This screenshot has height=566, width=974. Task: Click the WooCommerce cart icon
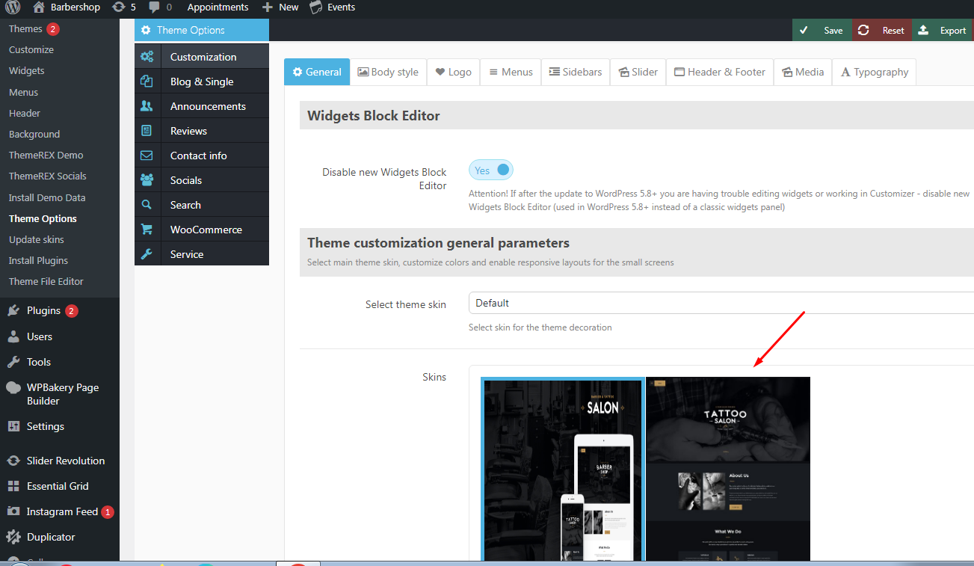(x=147, y=230)
